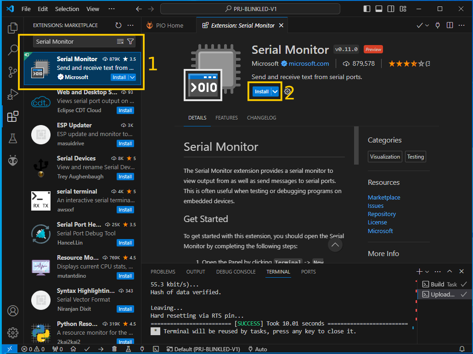Open the Customize Layout control

coord(403,9)
